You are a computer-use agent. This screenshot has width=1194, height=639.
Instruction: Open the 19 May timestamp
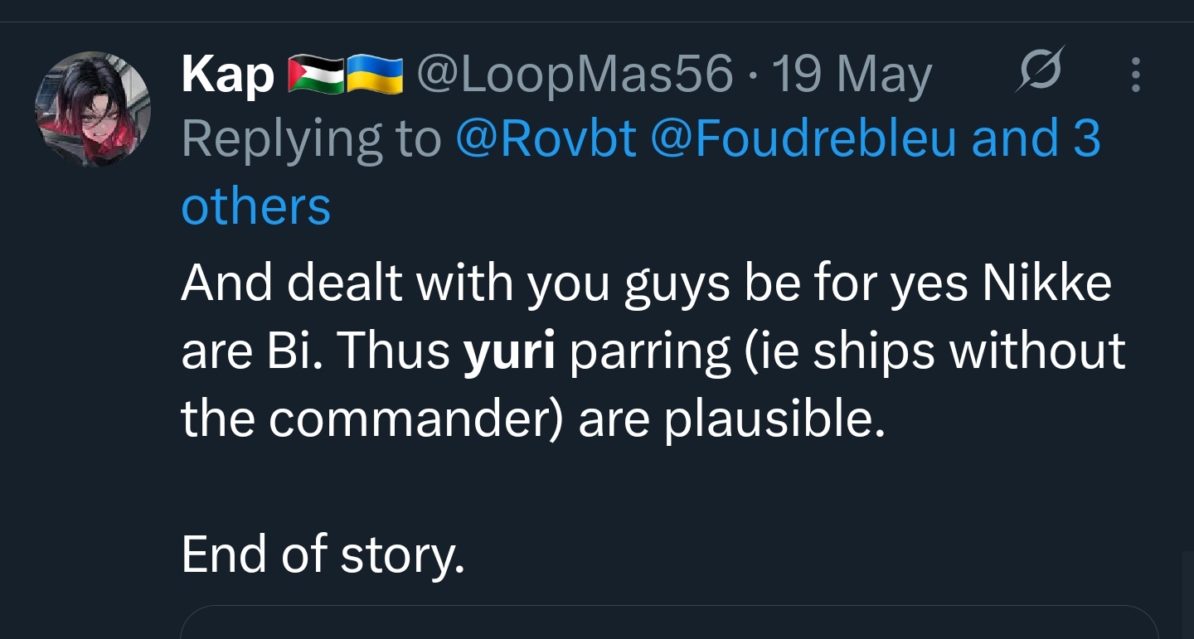[x=852, y=75]
